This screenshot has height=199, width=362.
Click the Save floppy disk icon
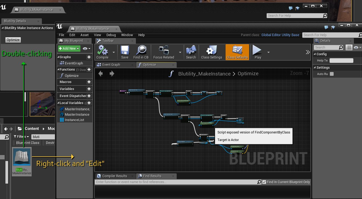coord(125,50)
